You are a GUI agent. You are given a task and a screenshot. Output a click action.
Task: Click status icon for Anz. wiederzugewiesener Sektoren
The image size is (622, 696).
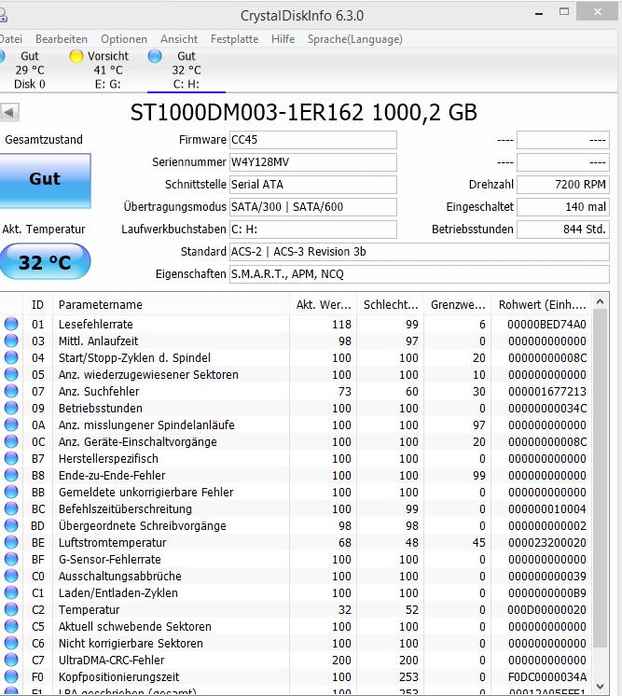tap(11, 375)
